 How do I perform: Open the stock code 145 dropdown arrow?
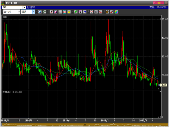(x=24, y=7)
